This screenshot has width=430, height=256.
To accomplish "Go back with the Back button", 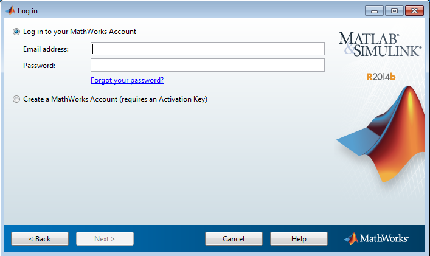I will tap(40, 239).
